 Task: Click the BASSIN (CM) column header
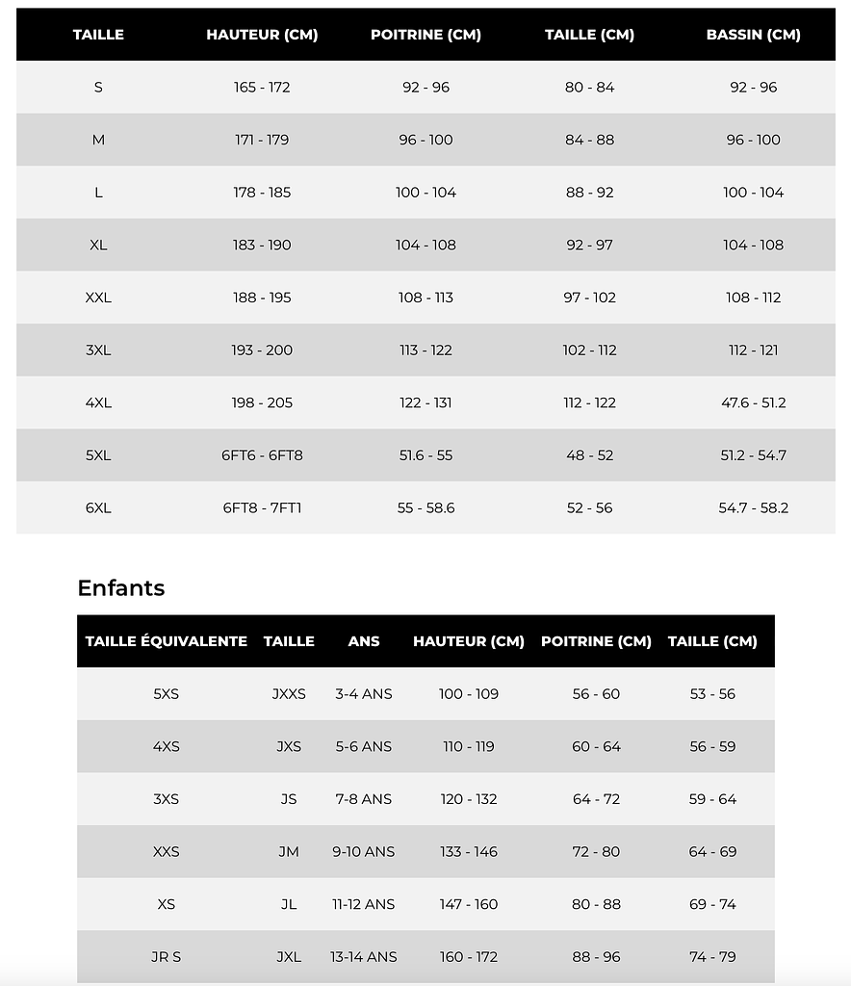pyautogui.click(x=753, y=35)
